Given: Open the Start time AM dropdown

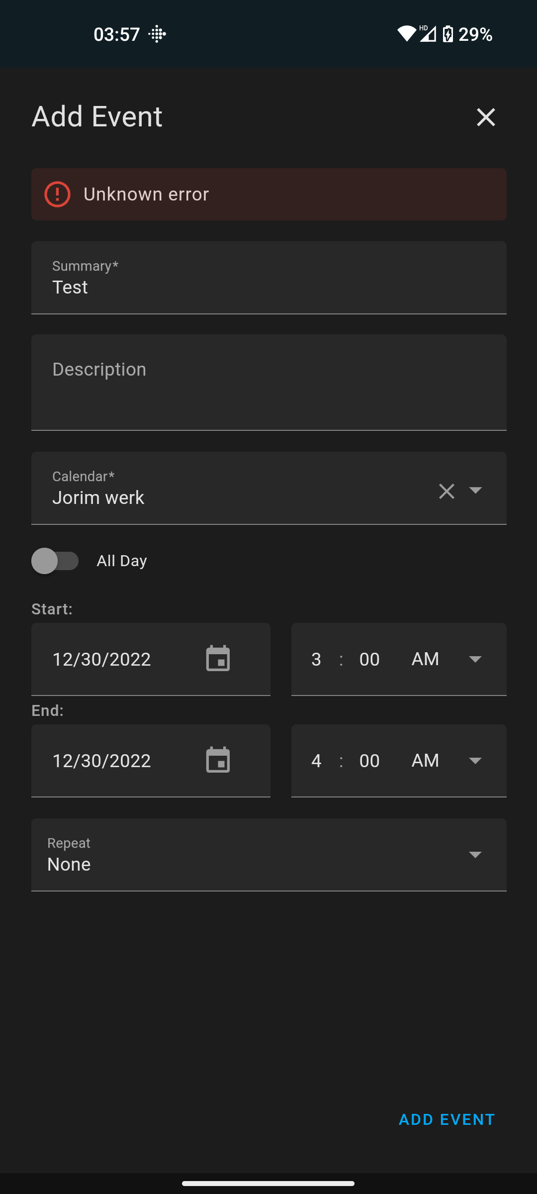Looking at the screenshot, I should pos(475,659).
